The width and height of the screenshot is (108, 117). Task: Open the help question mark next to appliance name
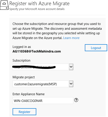76,100
